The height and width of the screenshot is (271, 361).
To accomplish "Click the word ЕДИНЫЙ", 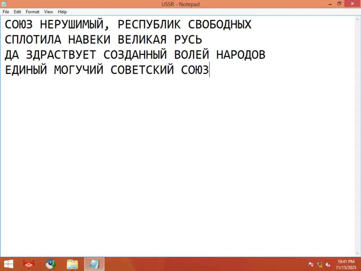I will [26, 70].
